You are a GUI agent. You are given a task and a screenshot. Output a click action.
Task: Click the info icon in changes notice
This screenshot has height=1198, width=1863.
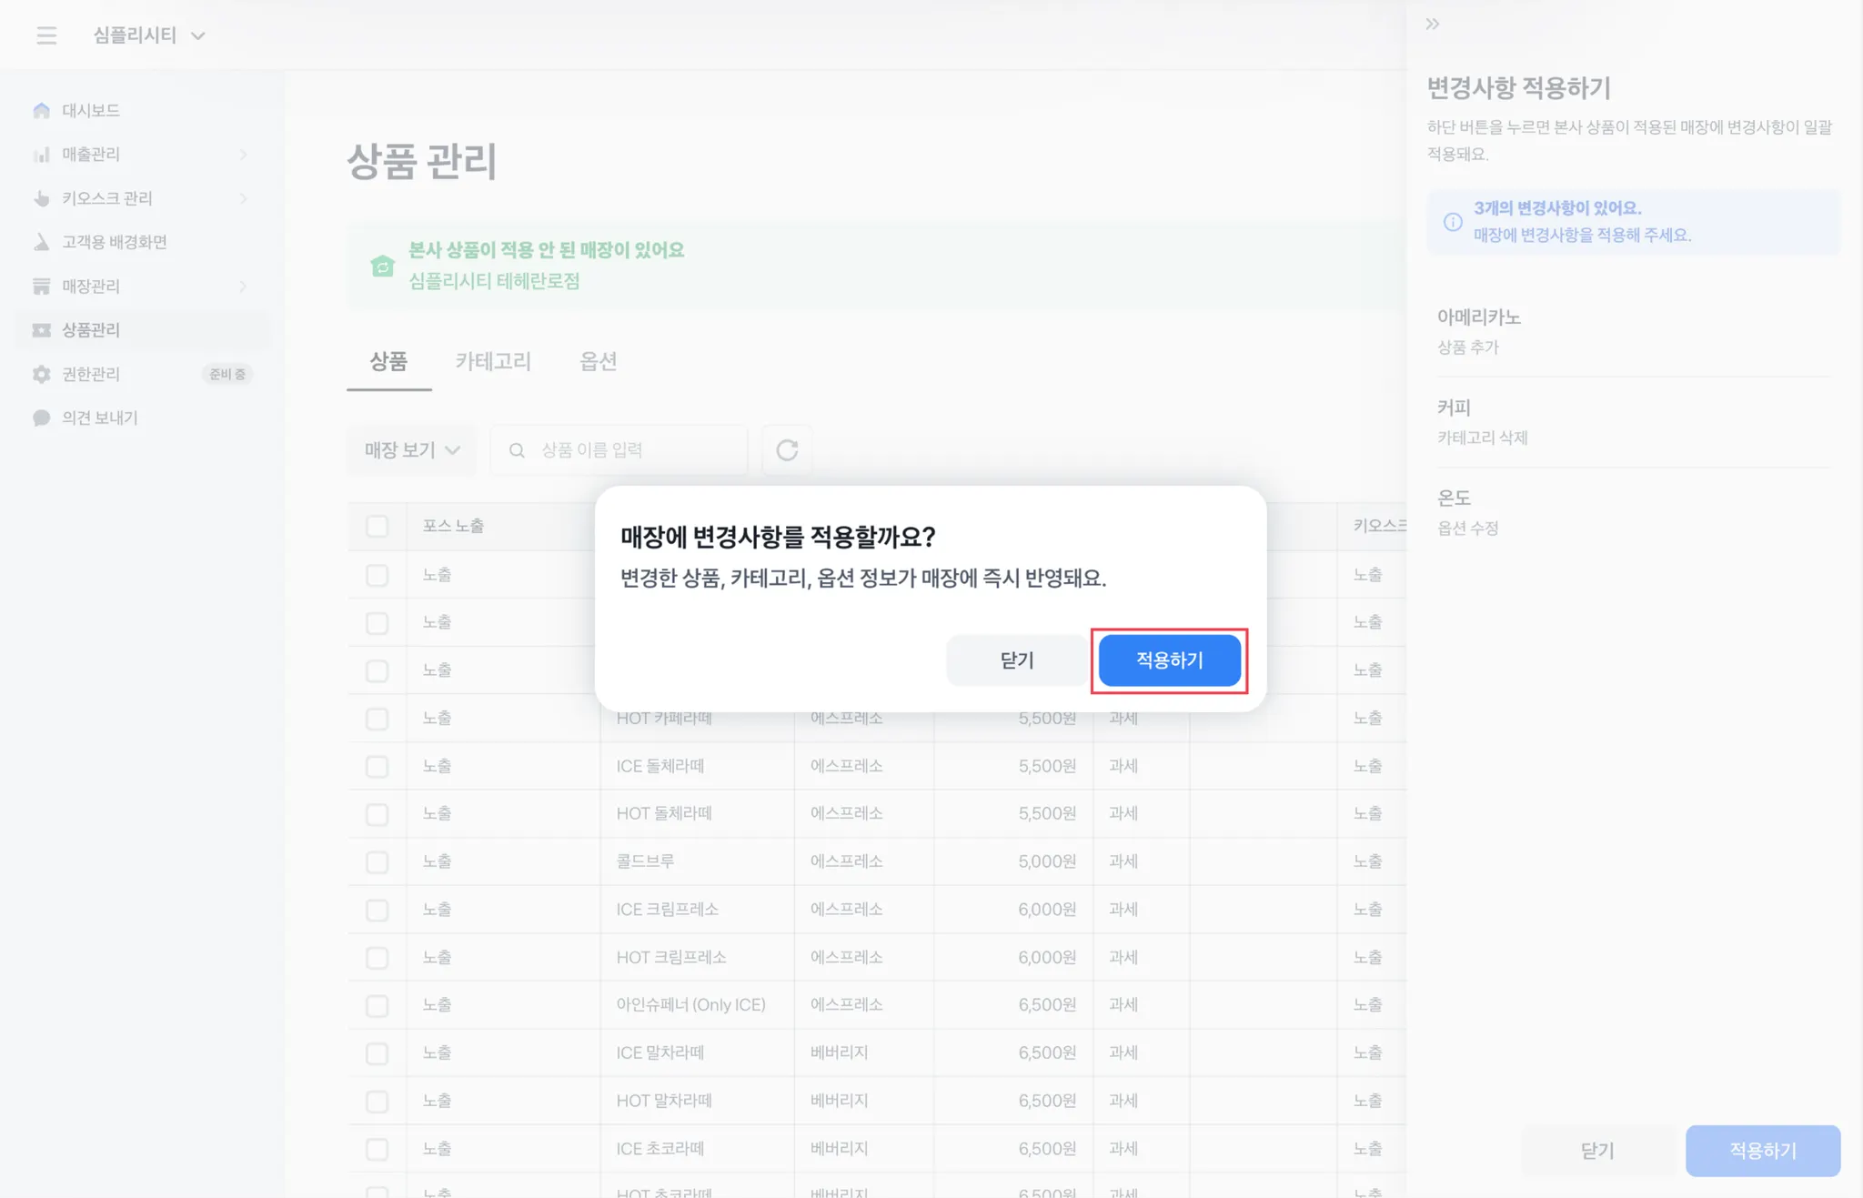click(x=1453, y=222)
